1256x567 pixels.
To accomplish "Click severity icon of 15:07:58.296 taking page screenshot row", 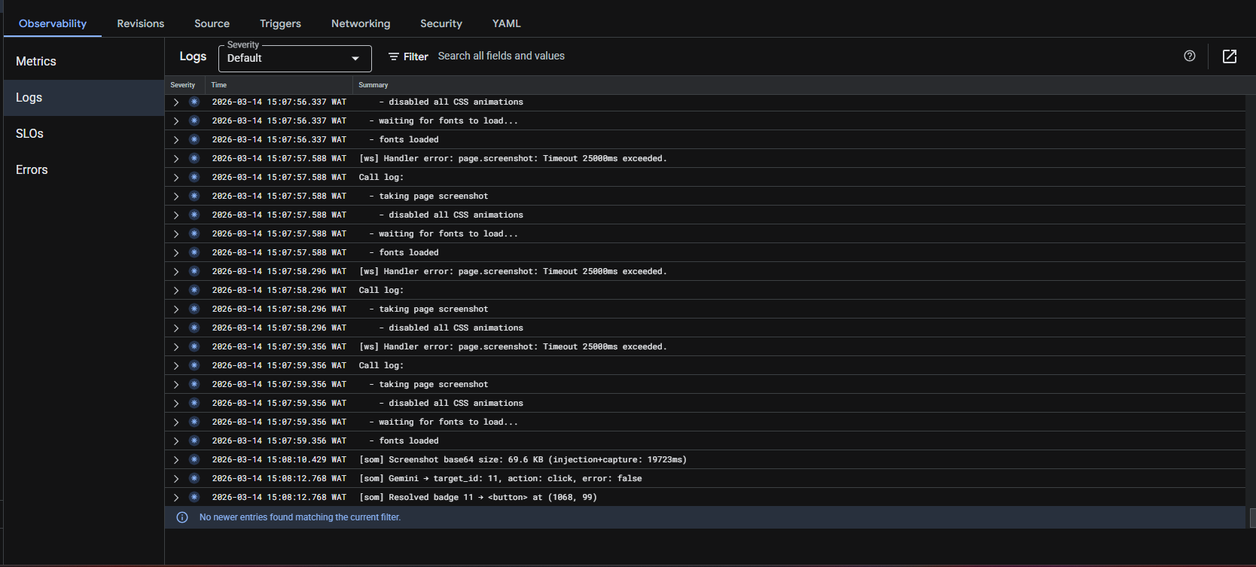I will [194, 309].
